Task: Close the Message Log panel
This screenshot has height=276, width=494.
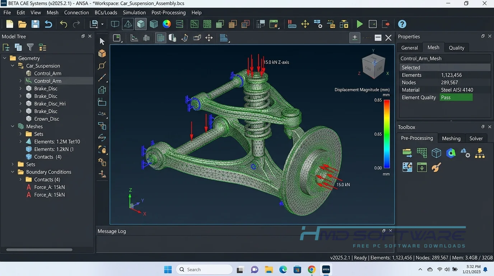Action: coord(391,231)
